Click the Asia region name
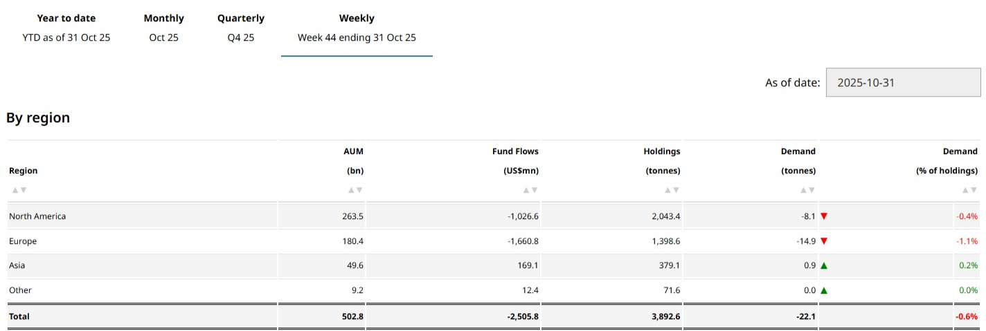This screenshot has height=331, width=986. [x=17, y=265]
